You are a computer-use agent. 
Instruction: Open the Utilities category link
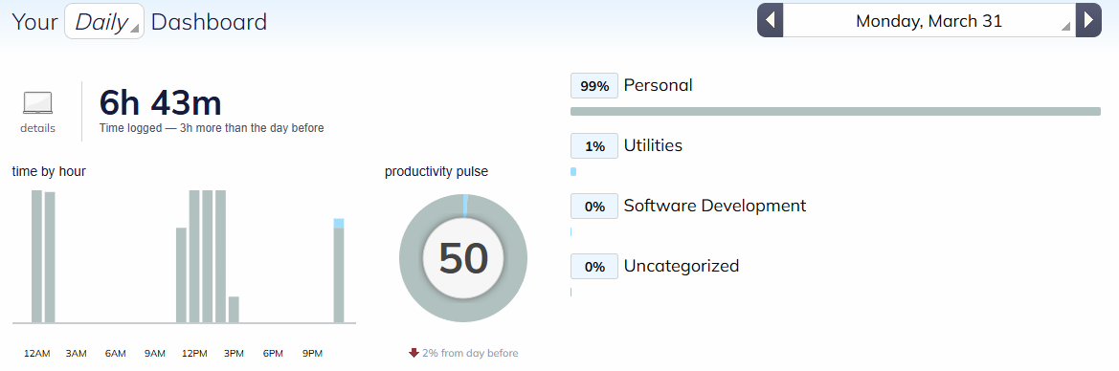point(653,145)
